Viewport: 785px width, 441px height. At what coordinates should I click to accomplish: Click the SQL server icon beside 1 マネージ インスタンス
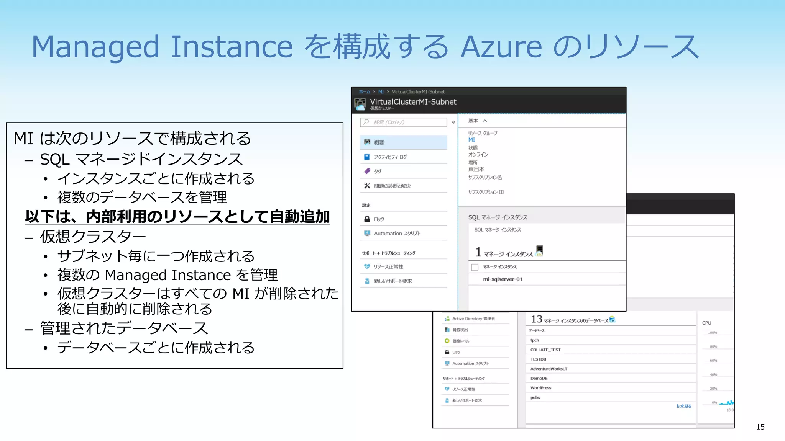point(539,251)
